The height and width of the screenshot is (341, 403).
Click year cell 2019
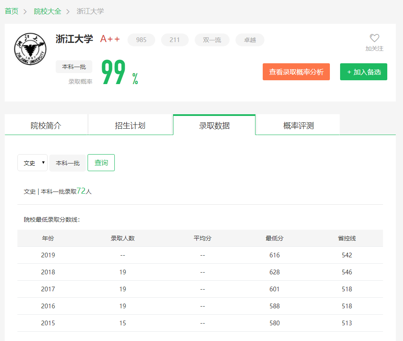coord(48,255)
